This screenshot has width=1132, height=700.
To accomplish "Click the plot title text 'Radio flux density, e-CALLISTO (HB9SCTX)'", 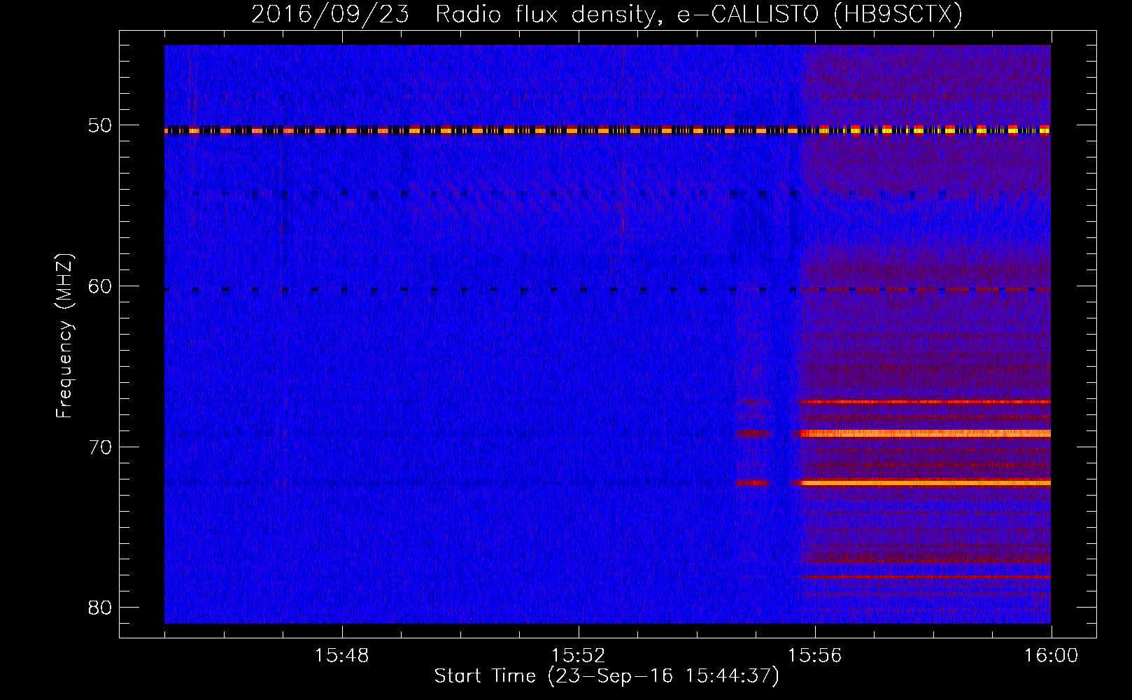I will click(699, 14).
